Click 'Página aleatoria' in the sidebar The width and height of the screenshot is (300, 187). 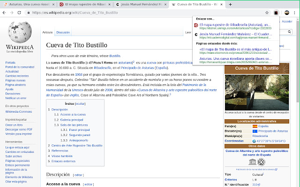click(16, 84)
